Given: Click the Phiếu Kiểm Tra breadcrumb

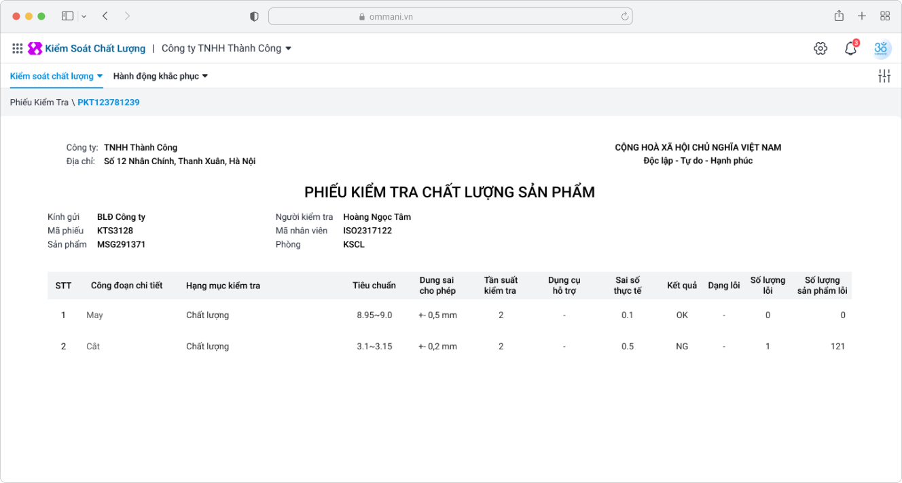Looking at the screenshot, I should (39, 102).
